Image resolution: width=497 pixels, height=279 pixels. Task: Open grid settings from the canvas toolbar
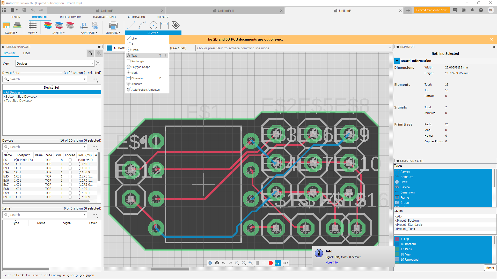258,263
